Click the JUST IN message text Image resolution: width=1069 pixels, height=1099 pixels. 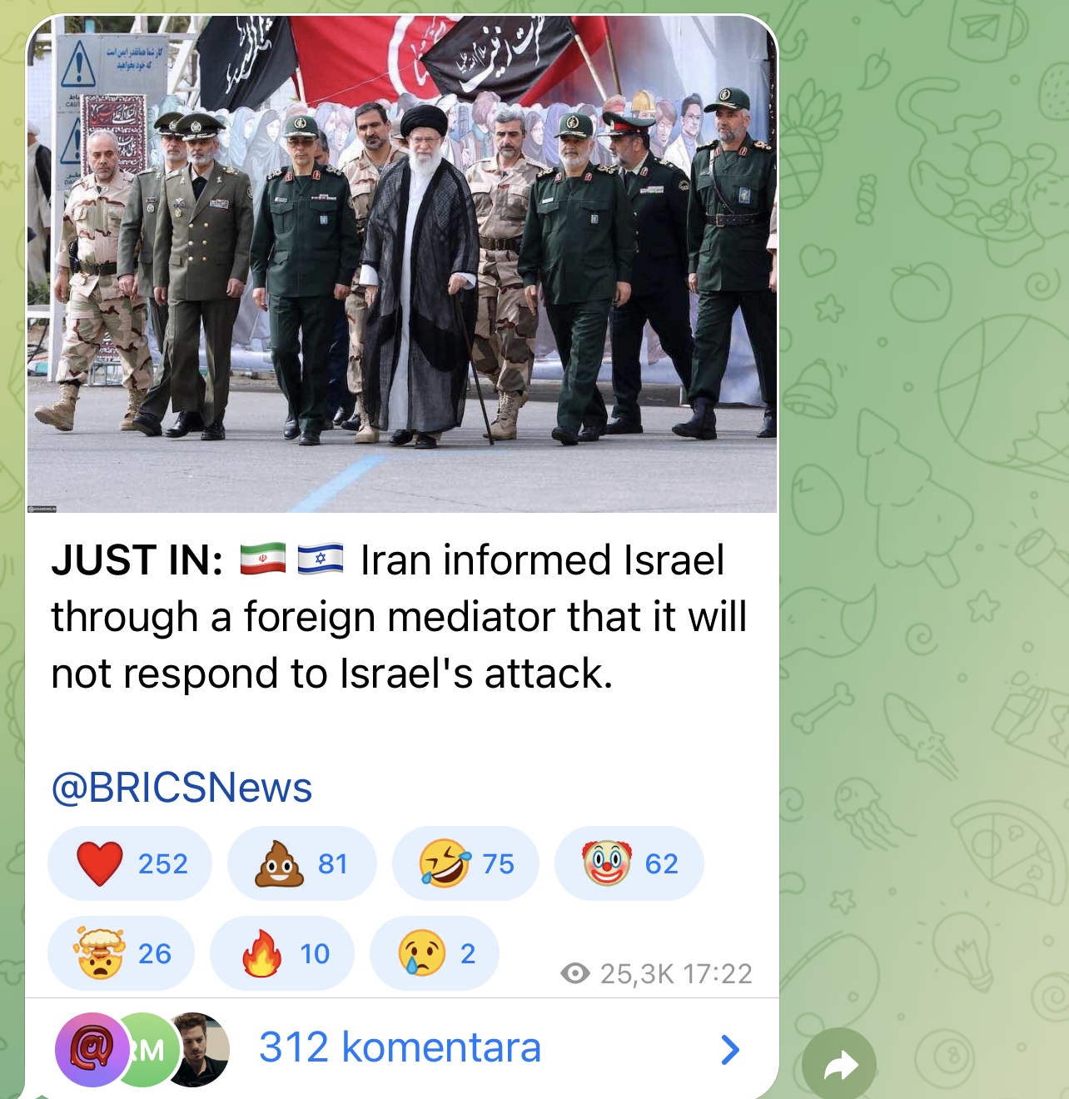pyautogui.click(x=400, y=617)
